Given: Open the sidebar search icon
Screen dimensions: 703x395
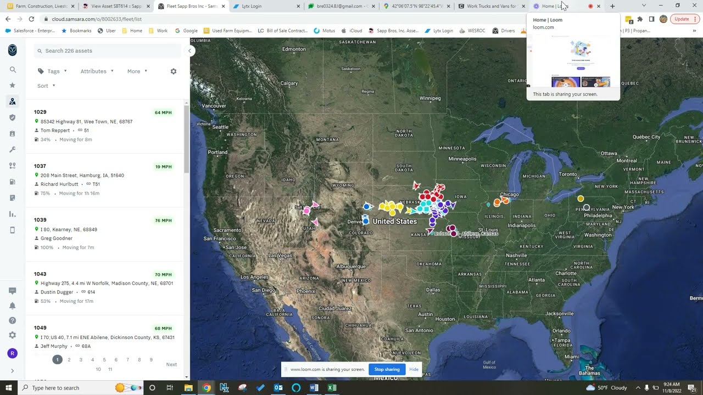Looking at the screenshot, I should pos(13,70).
